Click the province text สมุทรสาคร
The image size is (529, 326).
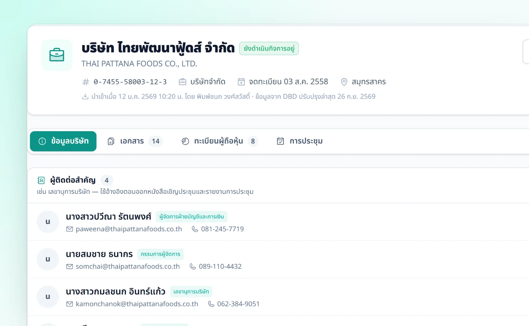369,82
